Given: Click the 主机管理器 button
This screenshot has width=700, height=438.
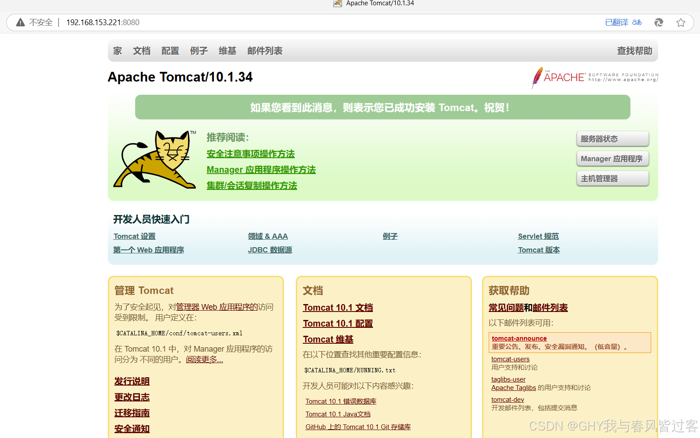Looking at the screenshot, I should [x=612, y=178].
